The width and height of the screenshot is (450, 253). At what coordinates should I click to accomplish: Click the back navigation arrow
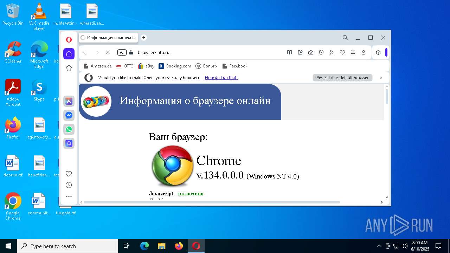[85, 52]
